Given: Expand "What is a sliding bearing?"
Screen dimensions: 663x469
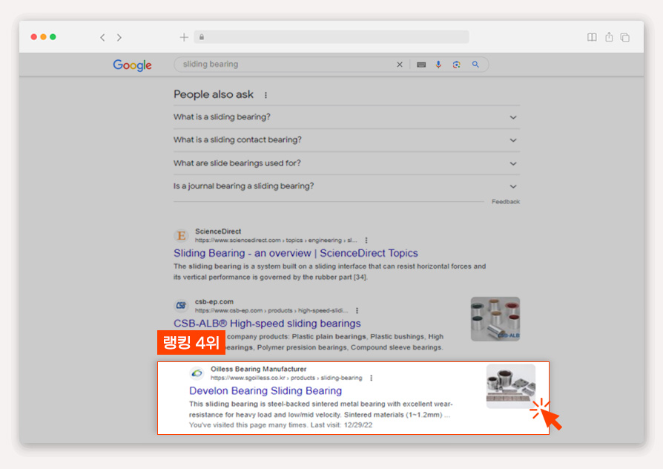Looking at the screenshot, I should [346, 117].
